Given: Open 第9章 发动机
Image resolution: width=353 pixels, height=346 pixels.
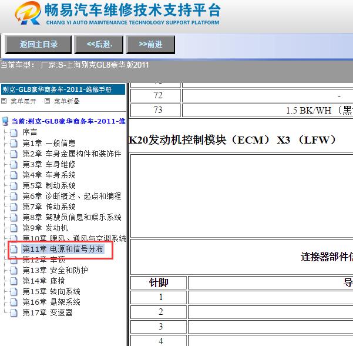Looking at the screenshot, I should tap(45, 228).
